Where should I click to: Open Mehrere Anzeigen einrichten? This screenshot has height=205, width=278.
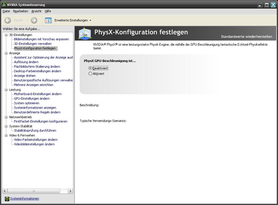pos(34,85)
